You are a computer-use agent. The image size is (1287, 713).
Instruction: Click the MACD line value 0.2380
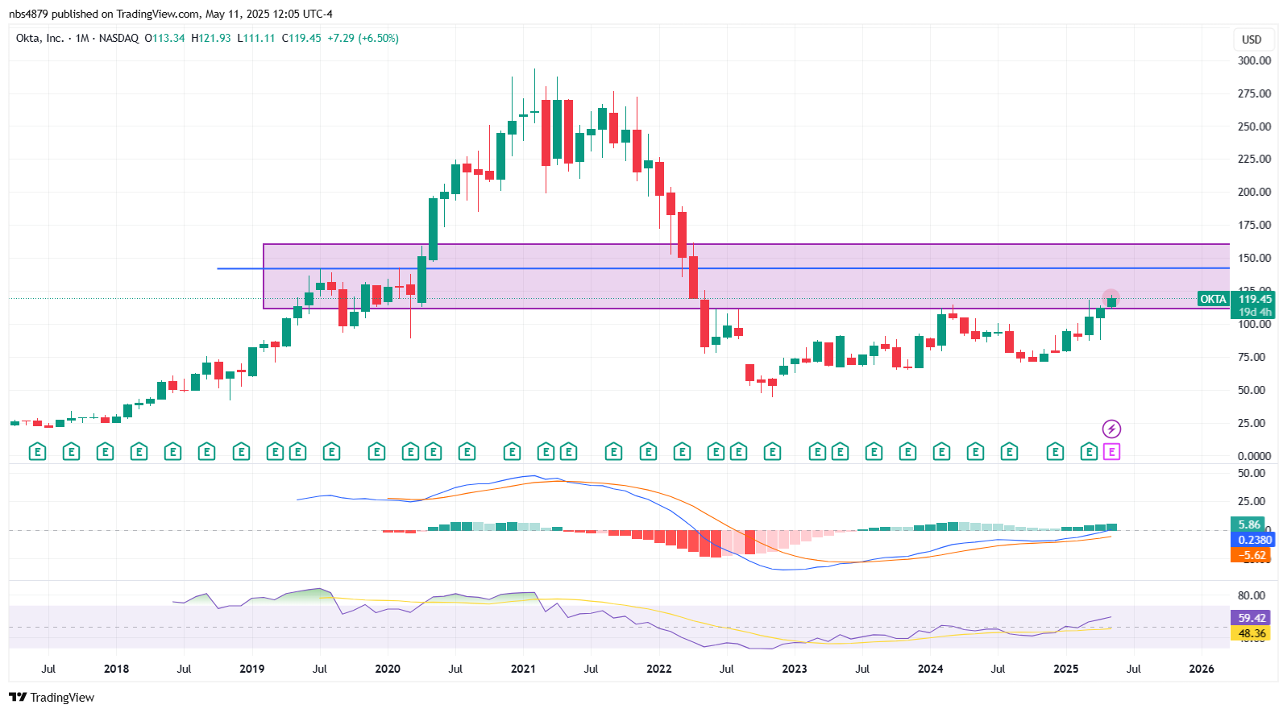[1255, 540]
